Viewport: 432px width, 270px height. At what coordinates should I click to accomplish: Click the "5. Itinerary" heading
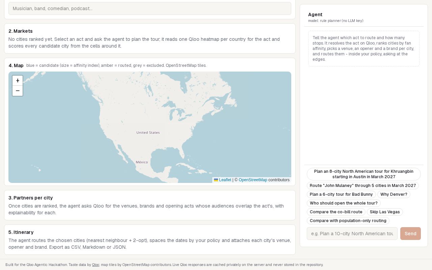(21, 232)
